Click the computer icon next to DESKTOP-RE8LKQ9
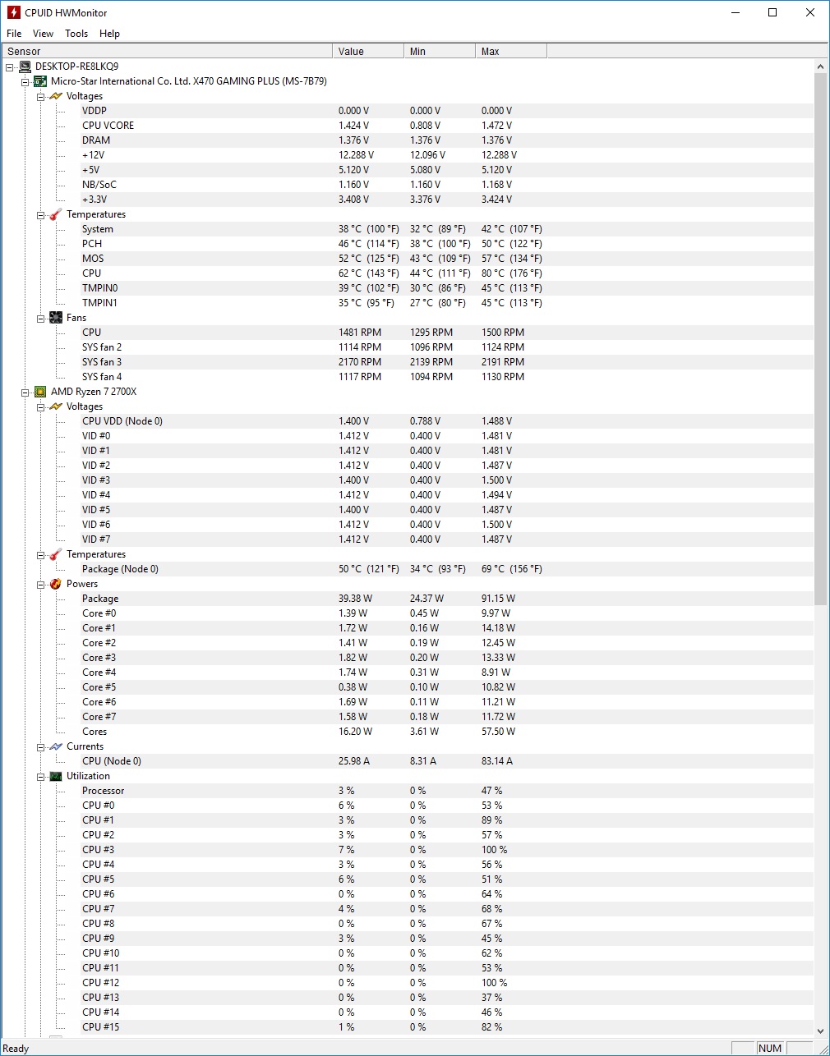This screenshot has height=1056, width=830. click(x=25, y=67)
